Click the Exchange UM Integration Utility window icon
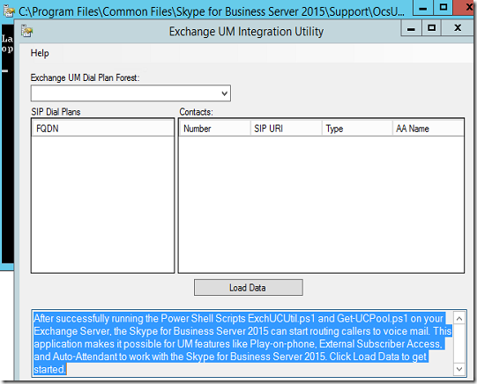Image resolution: width=477 pixels, height=384 pixels. click(26, 32)
